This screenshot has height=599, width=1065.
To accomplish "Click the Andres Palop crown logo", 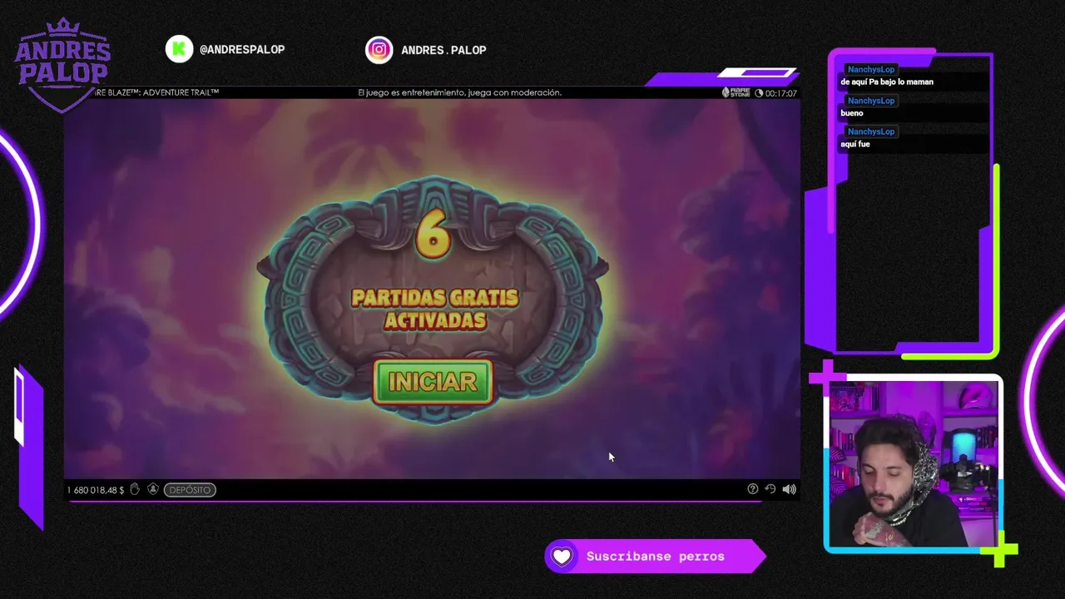I will (x=62, y=65).
